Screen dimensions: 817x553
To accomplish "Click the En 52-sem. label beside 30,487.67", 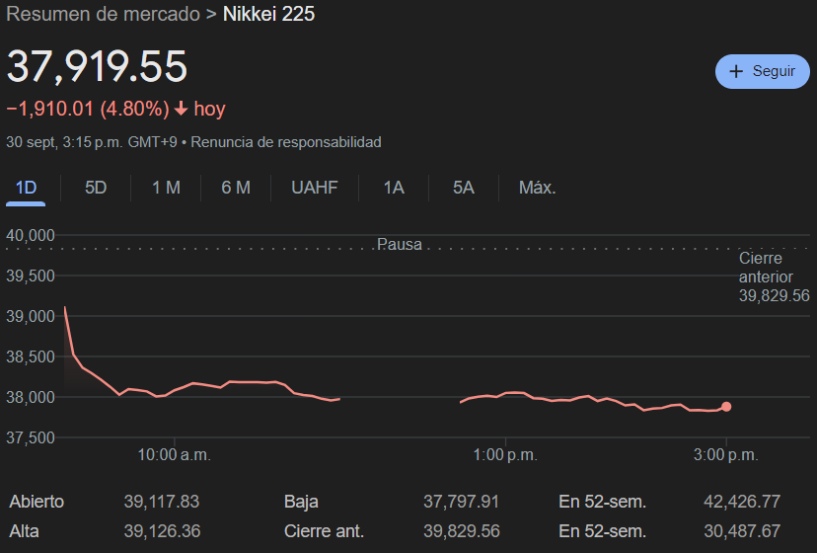I will click(602, 531).
